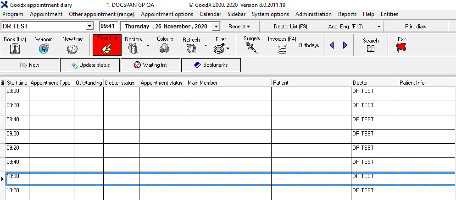Viewport: 456px width, 200px height.
Task: Open the Appointment options menu
Action: pyautogui.click(x=167, y=14)
